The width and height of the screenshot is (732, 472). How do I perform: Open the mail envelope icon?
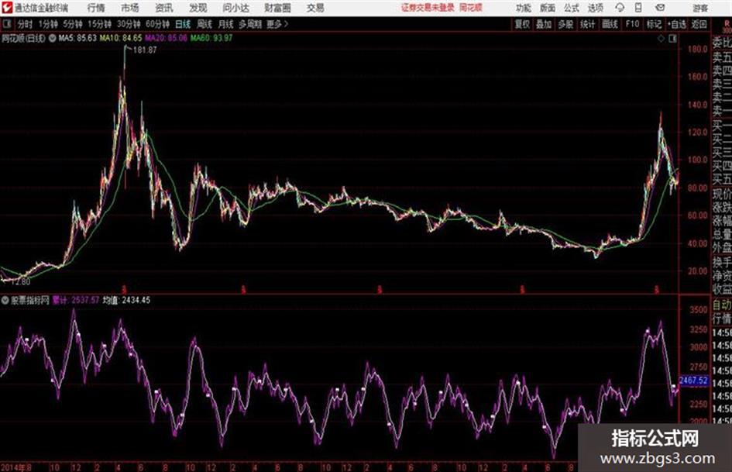tap(660, 8)
